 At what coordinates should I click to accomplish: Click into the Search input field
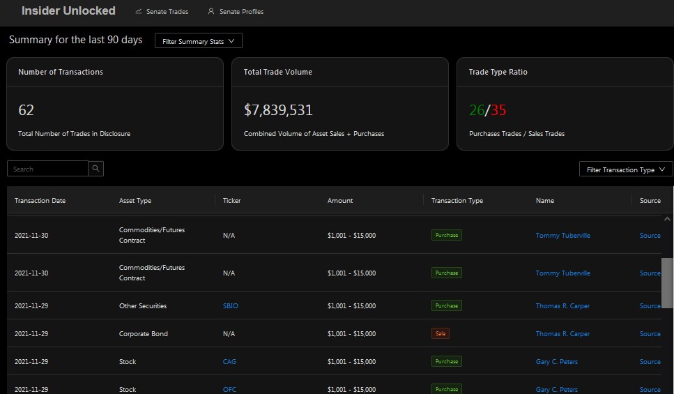(x=47, y=169)
